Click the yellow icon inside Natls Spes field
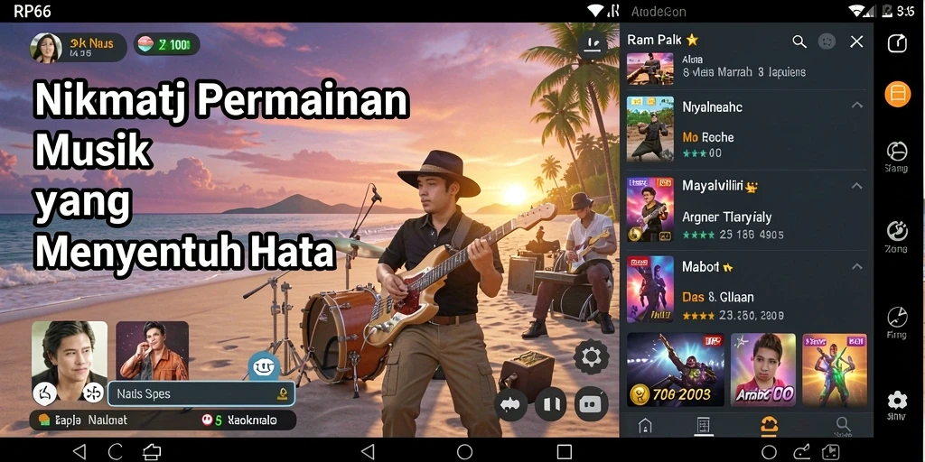This screenshot has width=925, height=462. [x=283, y=393]
